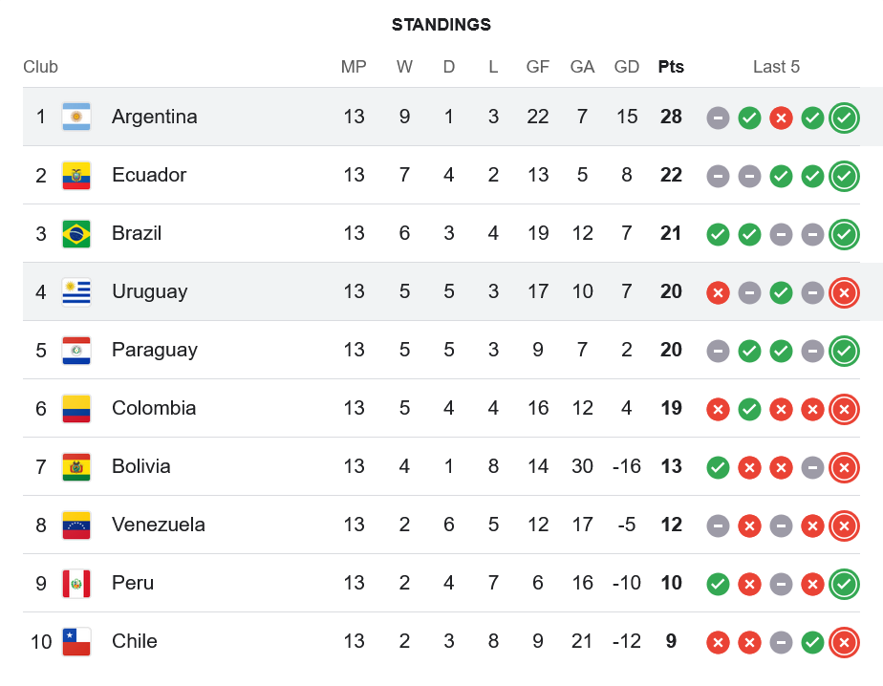The width and height of the screenshot is (883, 686).
Task: Click Brazil's outlined latest win icon
Action: [844, 234]
